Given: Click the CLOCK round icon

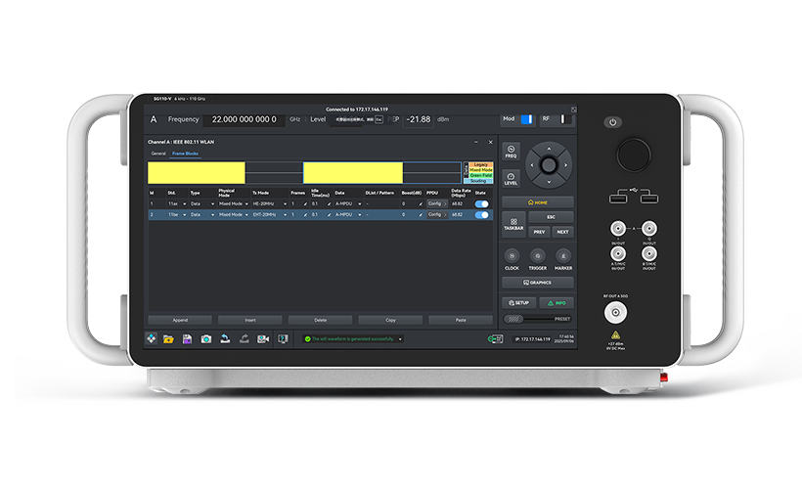Looking at the screenshot, I should pyautogui.click(x=512, y=254).
